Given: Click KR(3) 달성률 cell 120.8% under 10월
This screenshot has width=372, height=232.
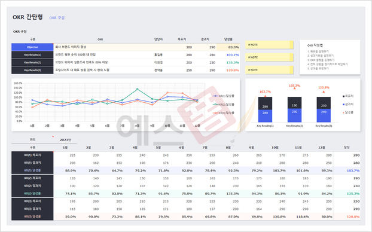Looking at the screenshot, I should click(279, 216).
